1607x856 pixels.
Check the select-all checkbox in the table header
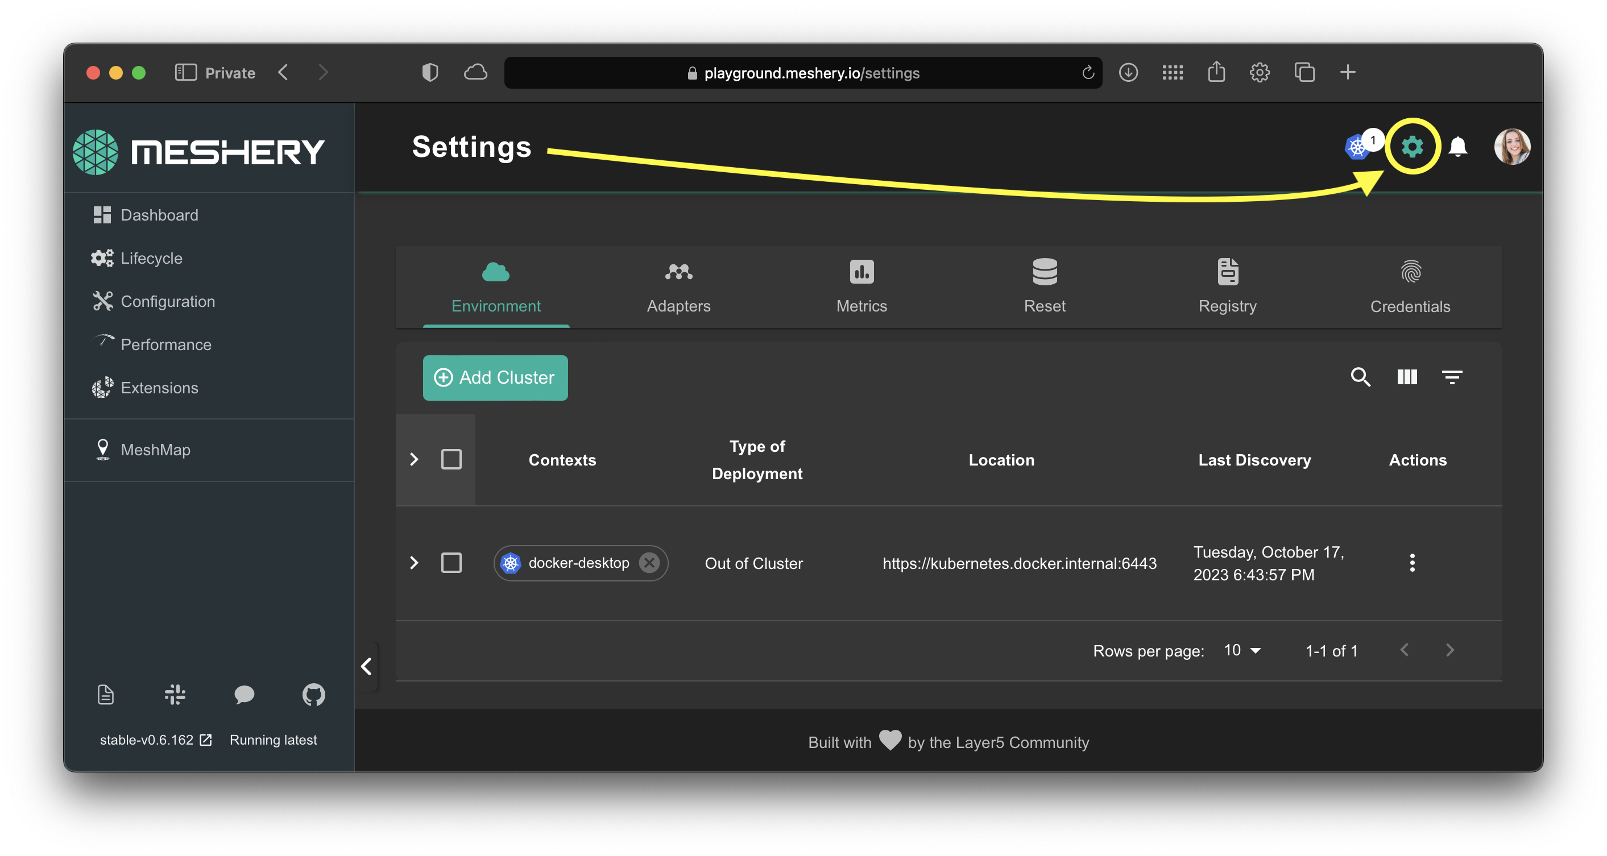[451, 459]
